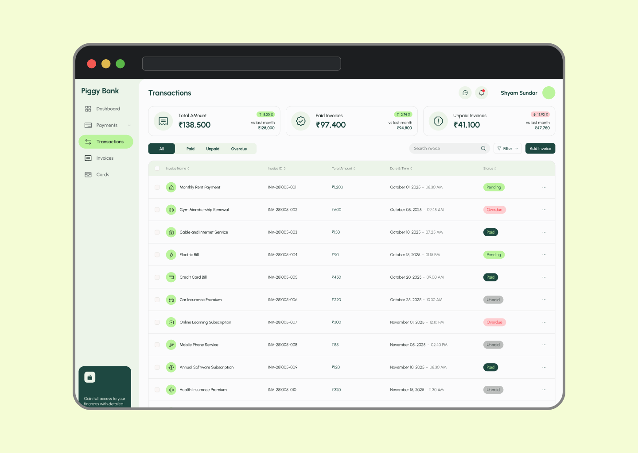Click the Dashboard grid icon in sidebar
The image size is (638, 453).
coord(88,109)
